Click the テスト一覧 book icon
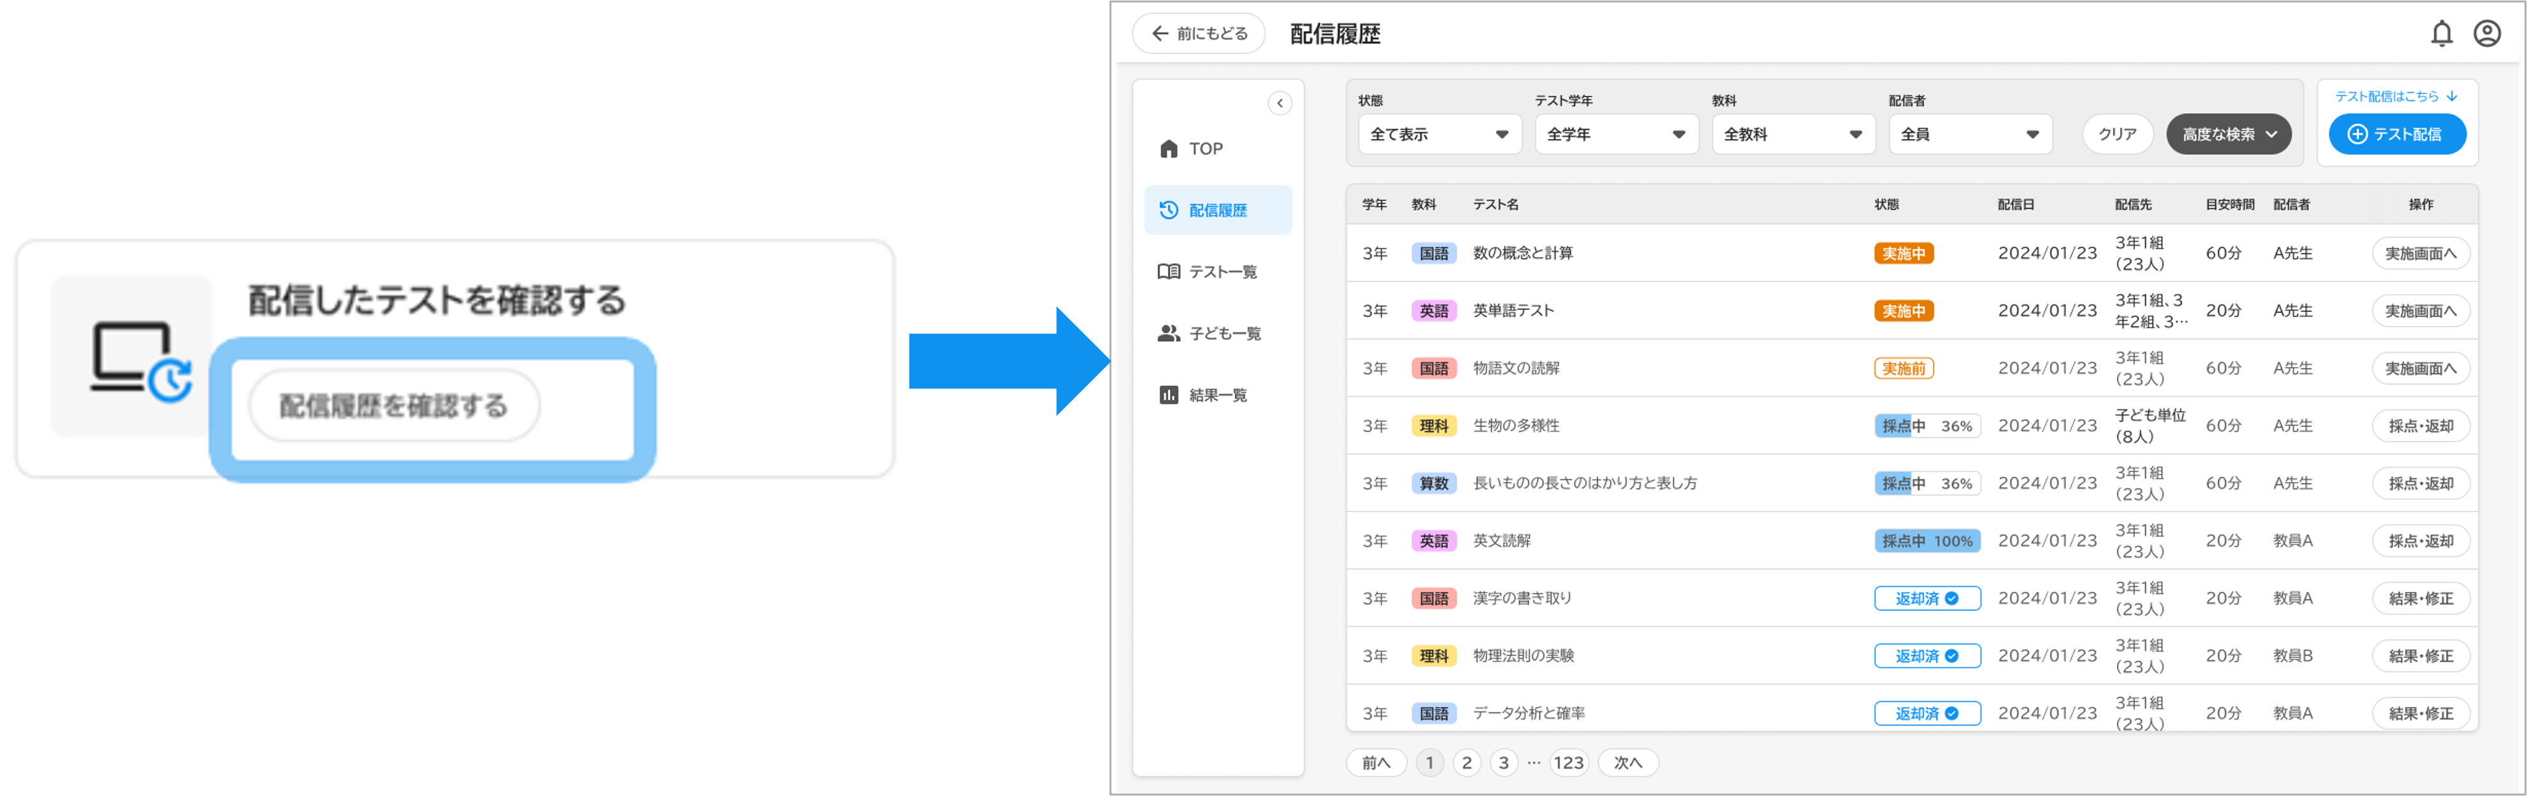The image size is (2527, 796). [1168, 273]
